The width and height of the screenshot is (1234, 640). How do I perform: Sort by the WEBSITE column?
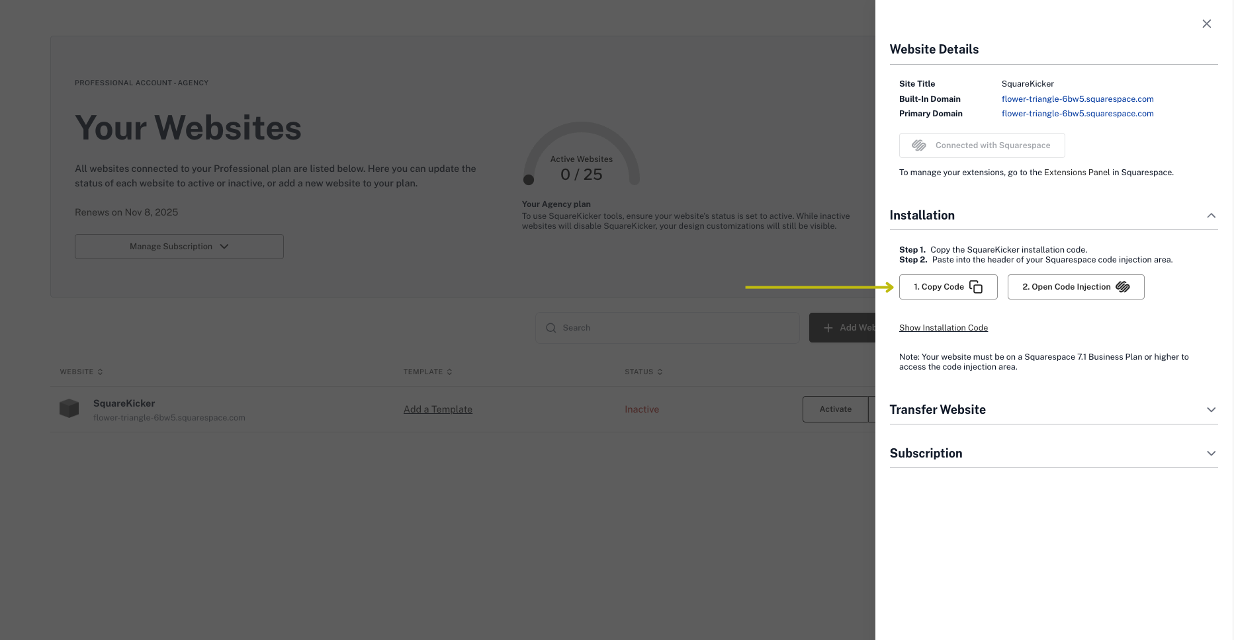tap(81, 372)
